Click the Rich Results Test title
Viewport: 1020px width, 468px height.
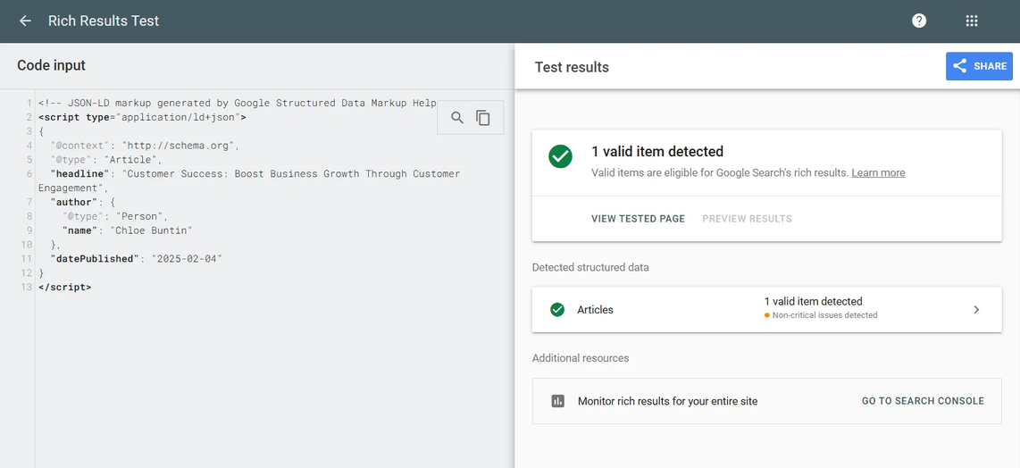click(x=104, y=21)
